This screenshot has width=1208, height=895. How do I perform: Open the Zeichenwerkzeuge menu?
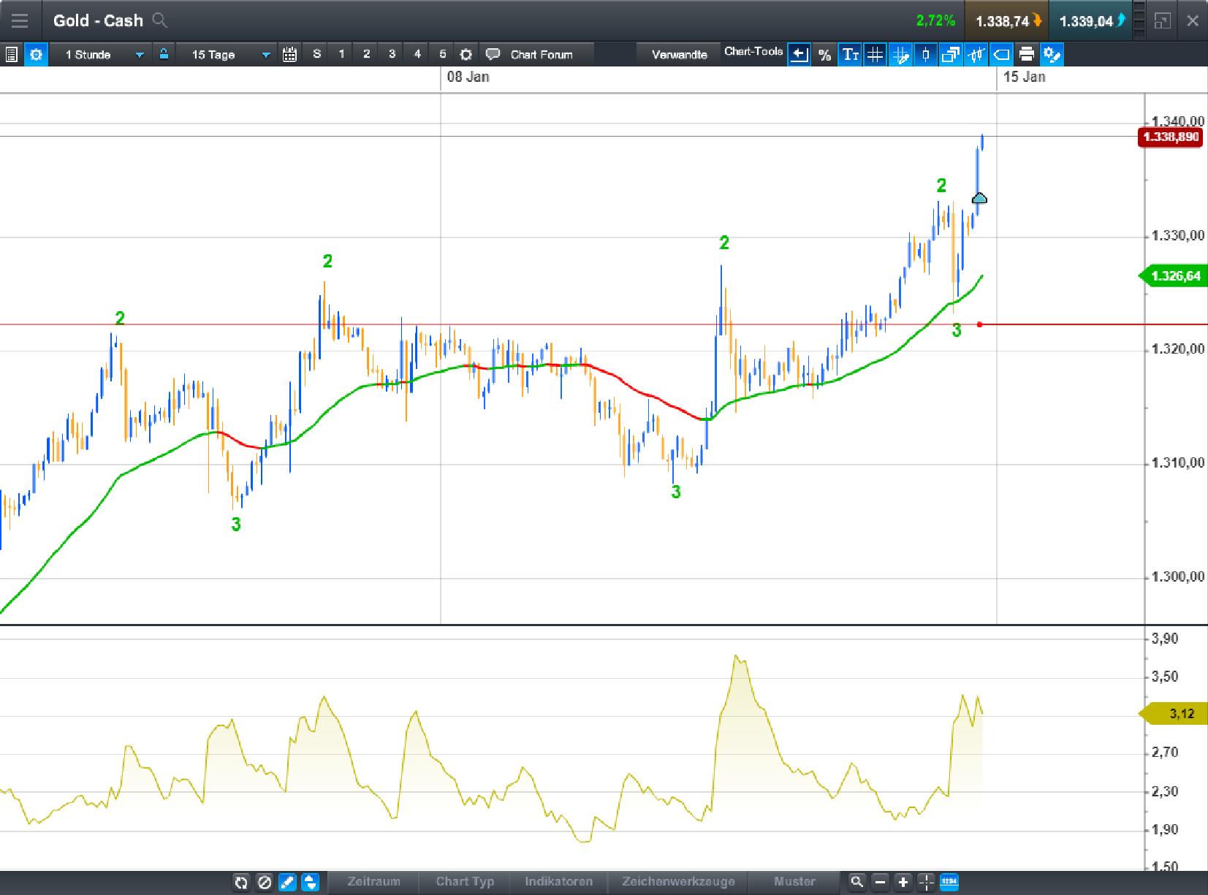coord(678,882)
